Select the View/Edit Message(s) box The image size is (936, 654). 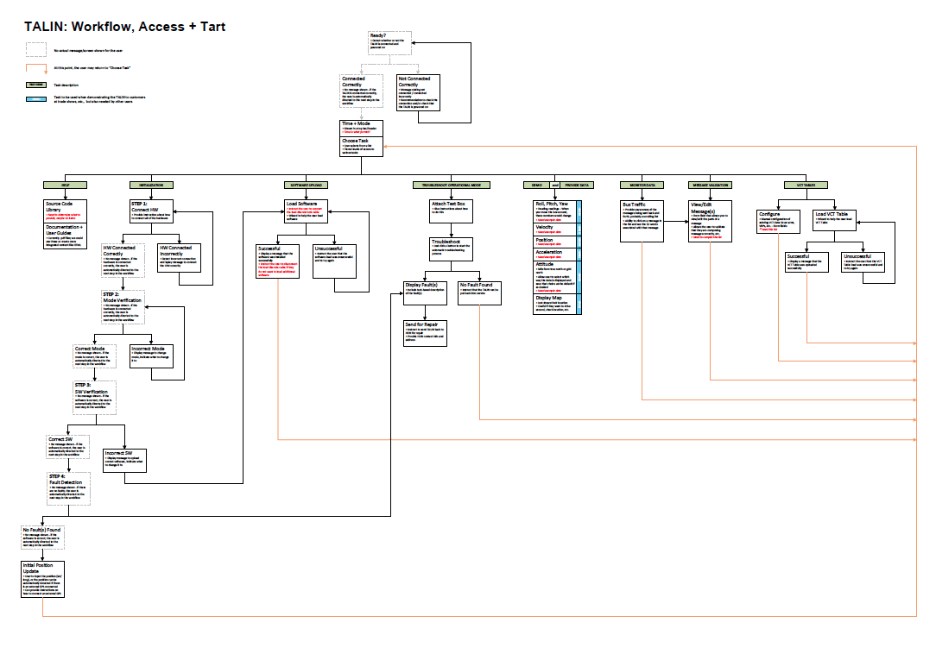pos(711,219)
